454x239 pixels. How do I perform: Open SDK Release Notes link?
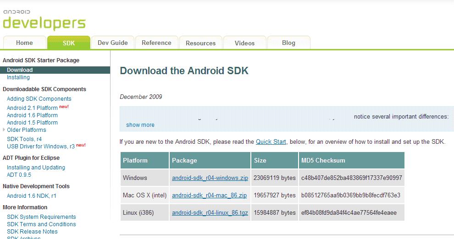coord(32,232)
